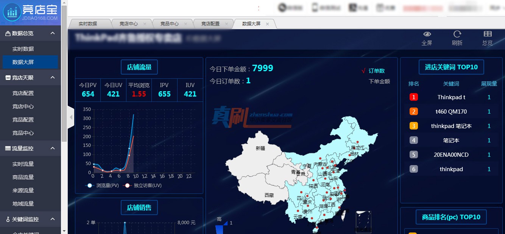Close the 竞店中心 tab with its x

pyautogui.click(x=145, y=24)
